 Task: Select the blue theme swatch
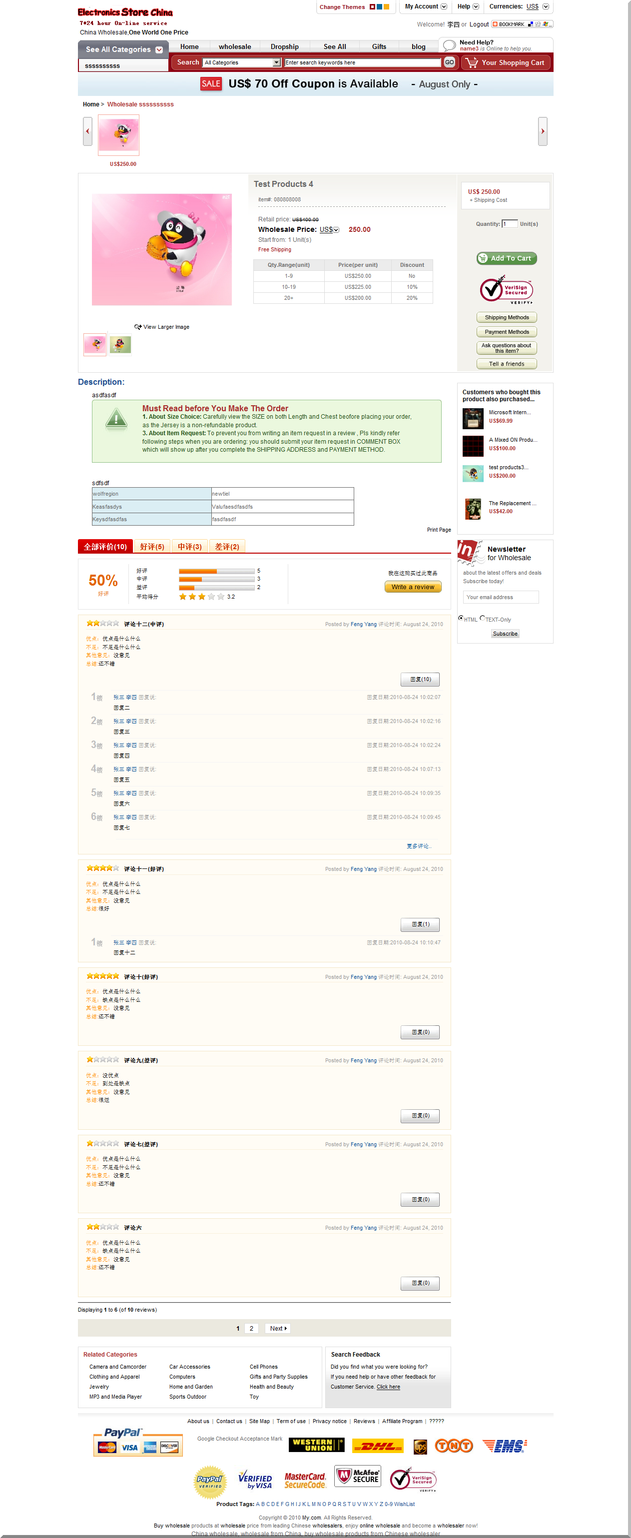[x=380, y=7]
